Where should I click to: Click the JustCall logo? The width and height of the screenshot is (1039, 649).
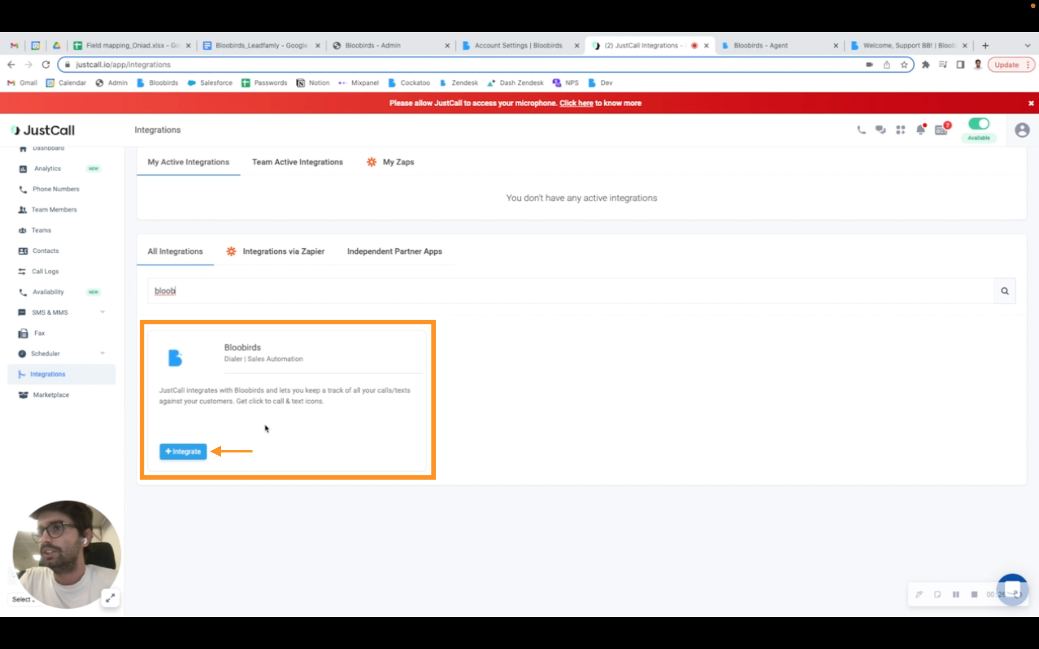(x=43, y=130)
